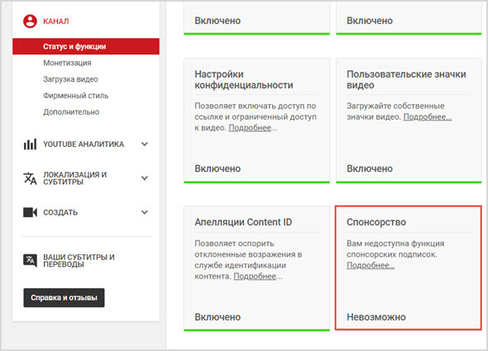Viewport: 488px width, 351px height.
Task: Click the Локализация и субтитры translate icon
Action: pos(30,178)
